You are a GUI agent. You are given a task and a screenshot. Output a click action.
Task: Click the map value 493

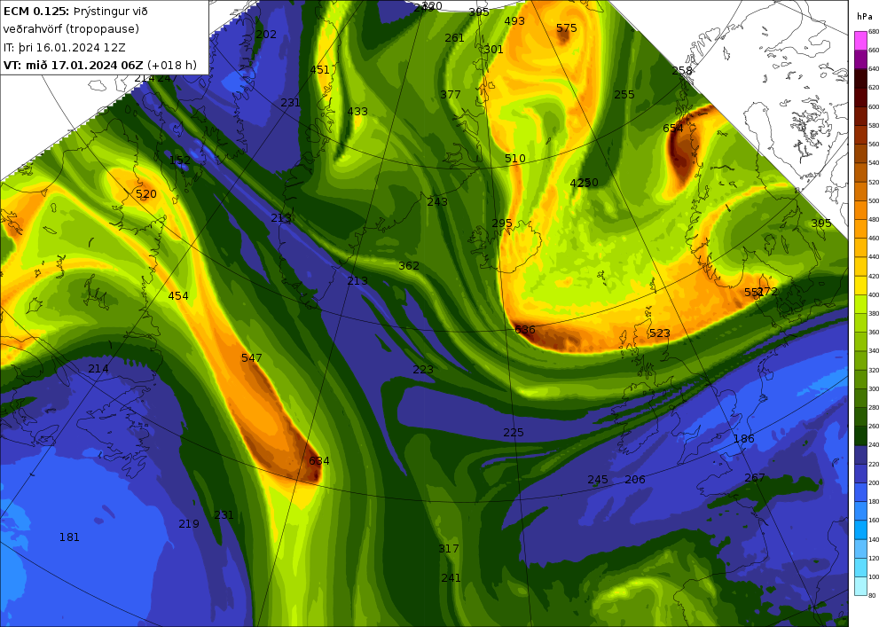(514, 21)
